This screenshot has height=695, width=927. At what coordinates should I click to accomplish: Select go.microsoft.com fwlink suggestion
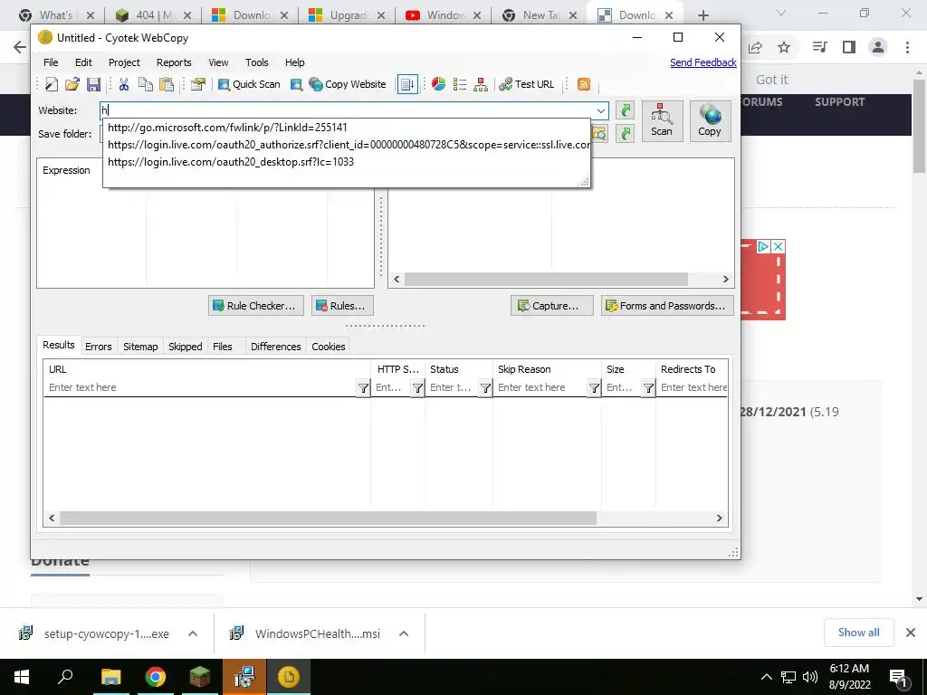[227, 128]
